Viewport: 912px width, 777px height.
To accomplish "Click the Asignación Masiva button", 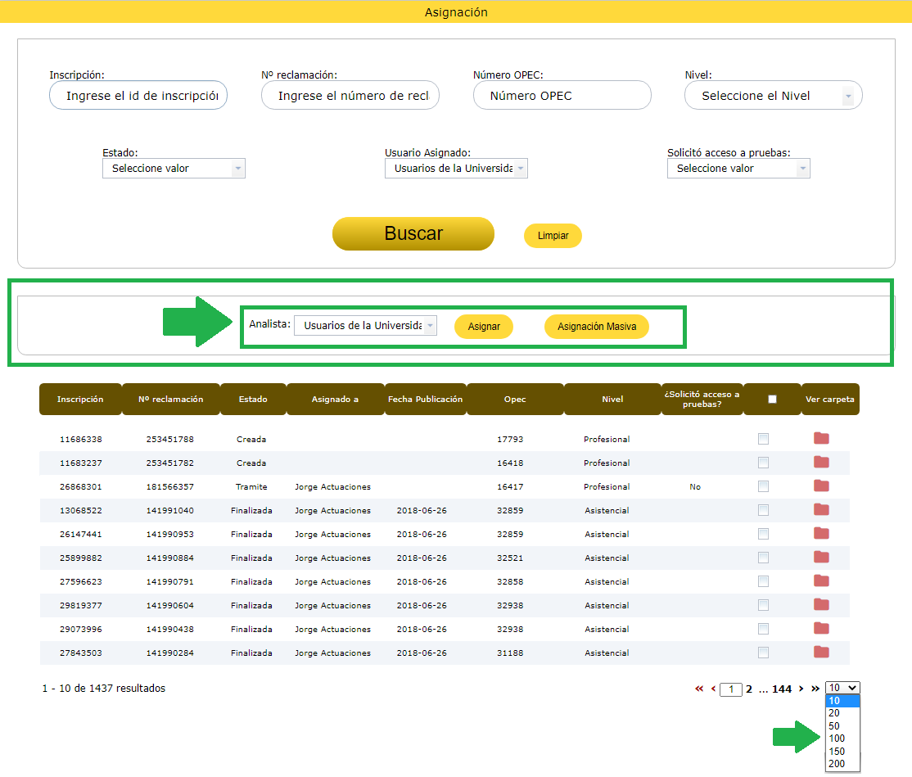I will pos(596,327).
